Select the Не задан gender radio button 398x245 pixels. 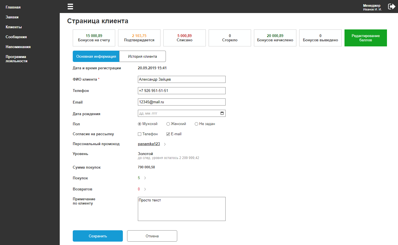click(x=196, y=124)
